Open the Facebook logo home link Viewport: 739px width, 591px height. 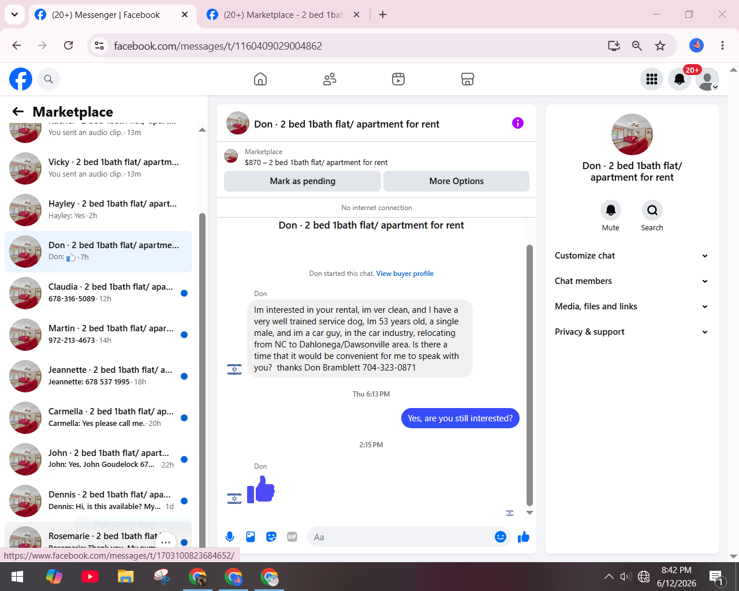pyautogui.click(x=21, y=79)
